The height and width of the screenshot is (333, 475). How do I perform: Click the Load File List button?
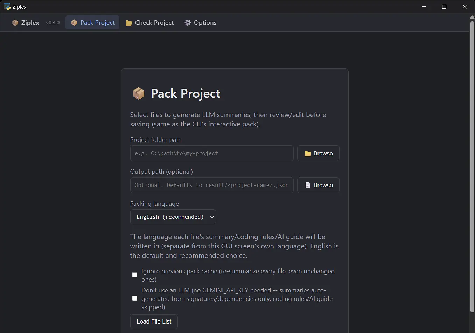pos(154,322)
